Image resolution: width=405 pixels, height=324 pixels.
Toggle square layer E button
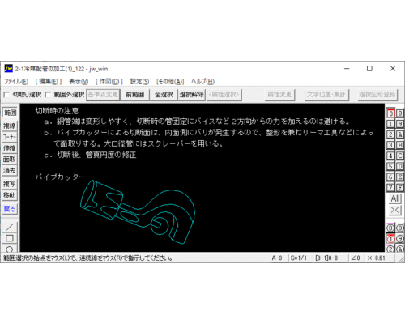click(400, 177)
